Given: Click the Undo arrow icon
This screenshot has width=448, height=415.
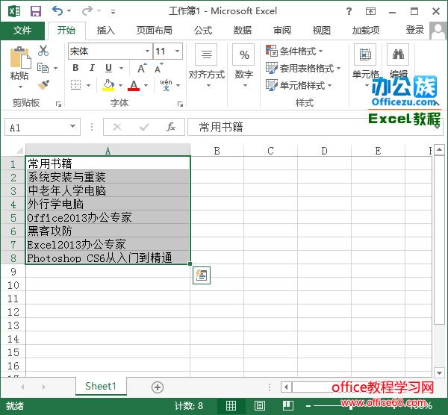Looking at the screenshot, I should [57, 11].
